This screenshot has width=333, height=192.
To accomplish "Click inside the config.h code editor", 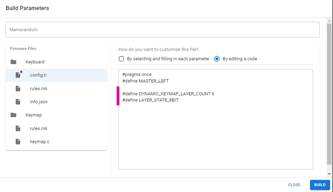I will pos(216,133).
